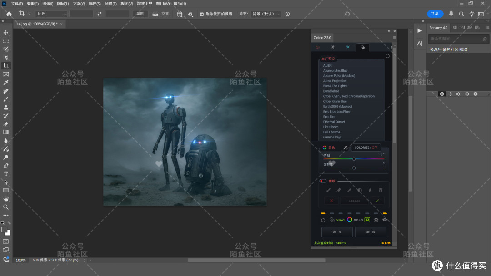This screenshot has width=491, height=276.
Task: Select the Rectangular Marquee tool
Action: pos(6,41)
